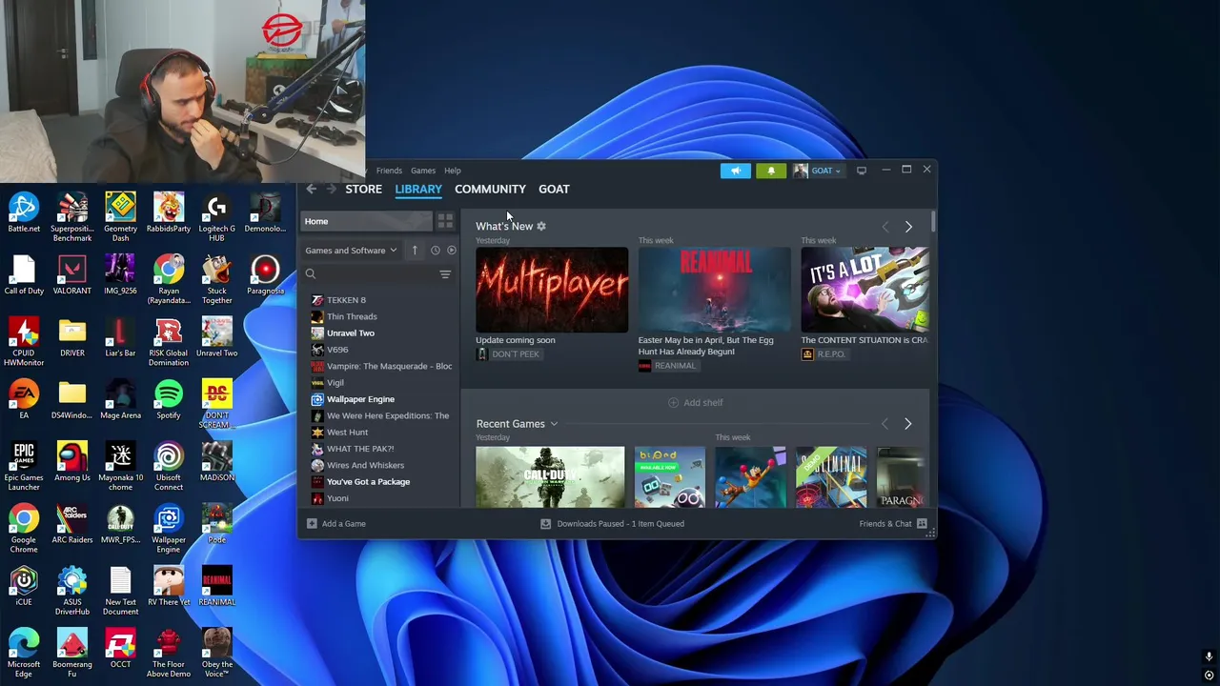Select the Home library button

point(367,221)
